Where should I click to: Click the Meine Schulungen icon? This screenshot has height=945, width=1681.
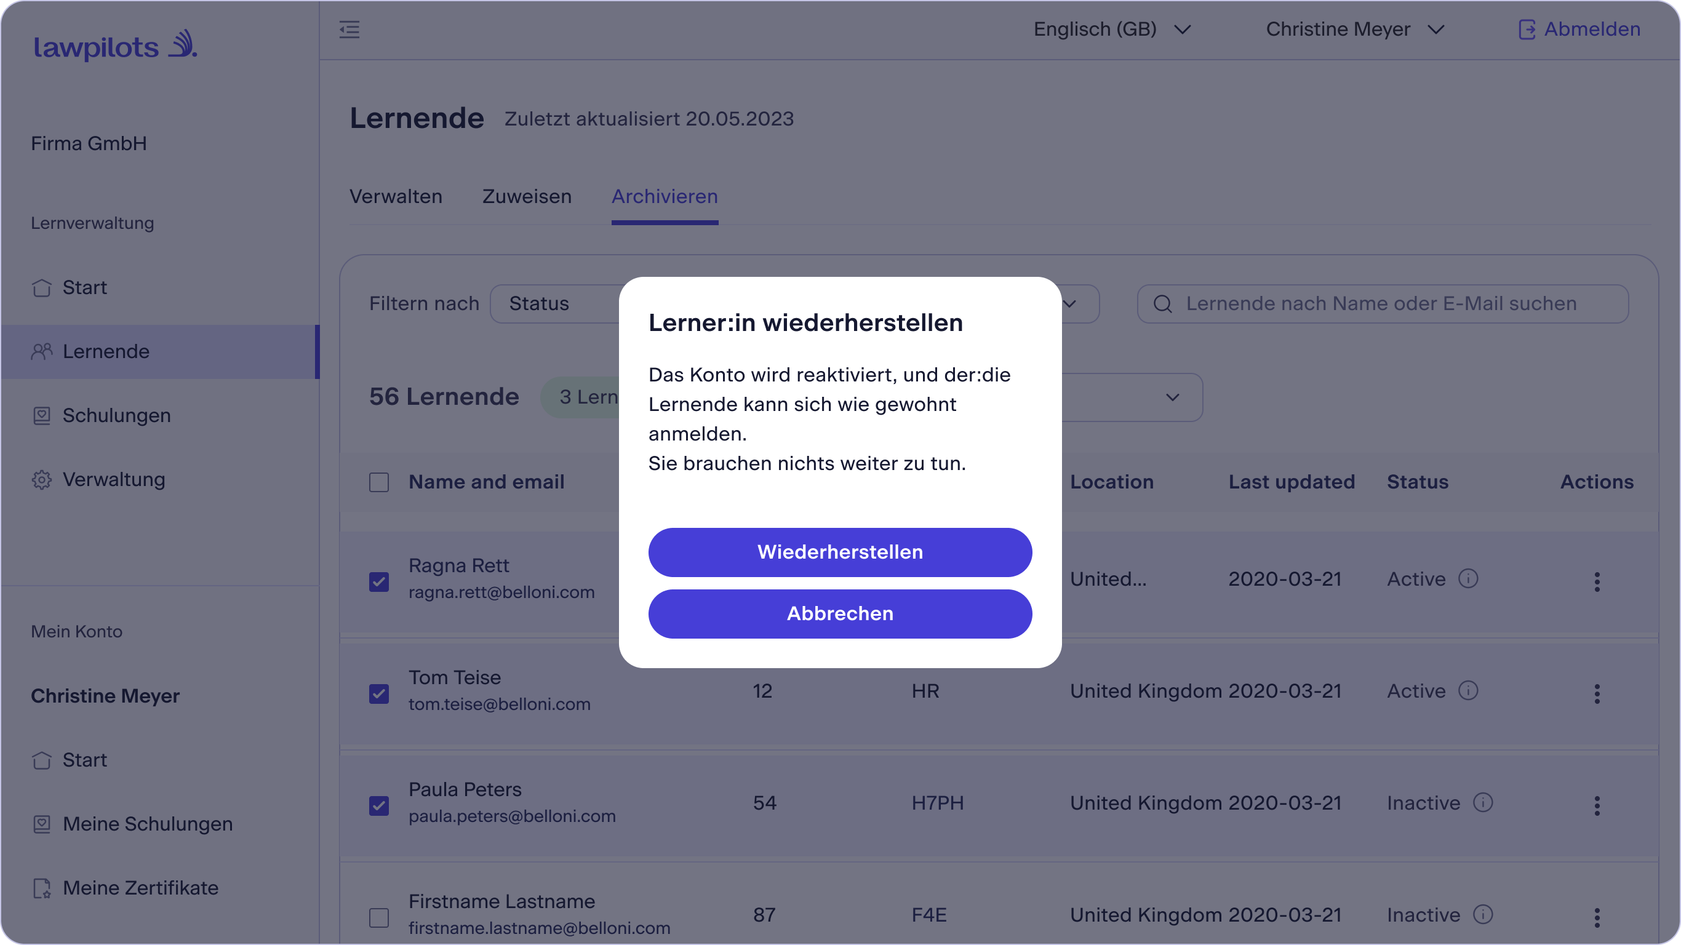[x=42, y=824]
